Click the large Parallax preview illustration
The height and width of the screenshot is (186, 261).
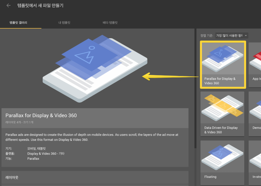[95, 69]
